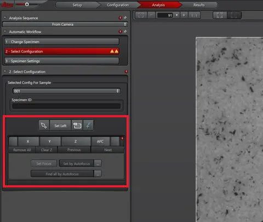
Task: Click the add focus point icon
Action: (88, 126)
